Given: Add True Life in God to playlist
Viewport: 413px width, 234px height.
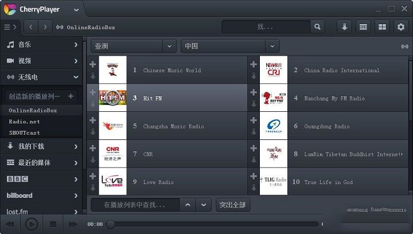Looking at the screenshot, I should coord(254,176).
